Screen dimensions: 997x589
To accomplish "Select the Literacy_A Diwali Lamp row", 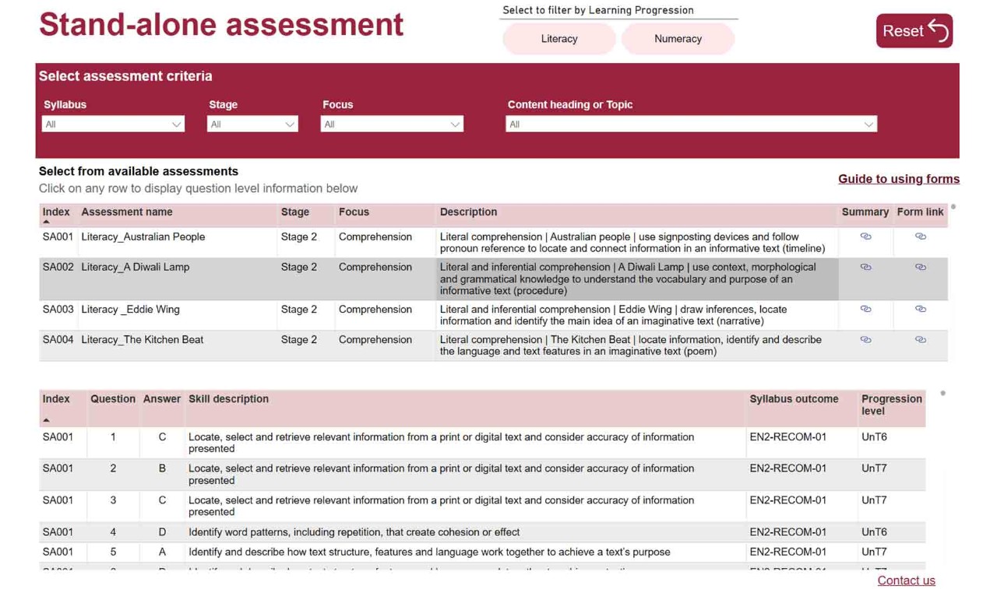I will pos(493,279).
